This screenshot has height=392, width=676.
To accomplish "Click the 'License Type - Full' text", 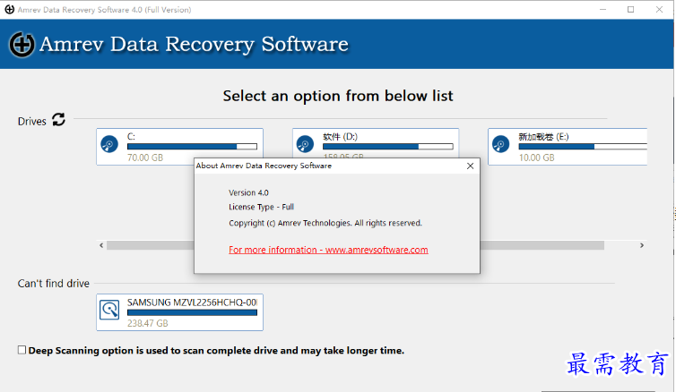I will tap(261, 207).
